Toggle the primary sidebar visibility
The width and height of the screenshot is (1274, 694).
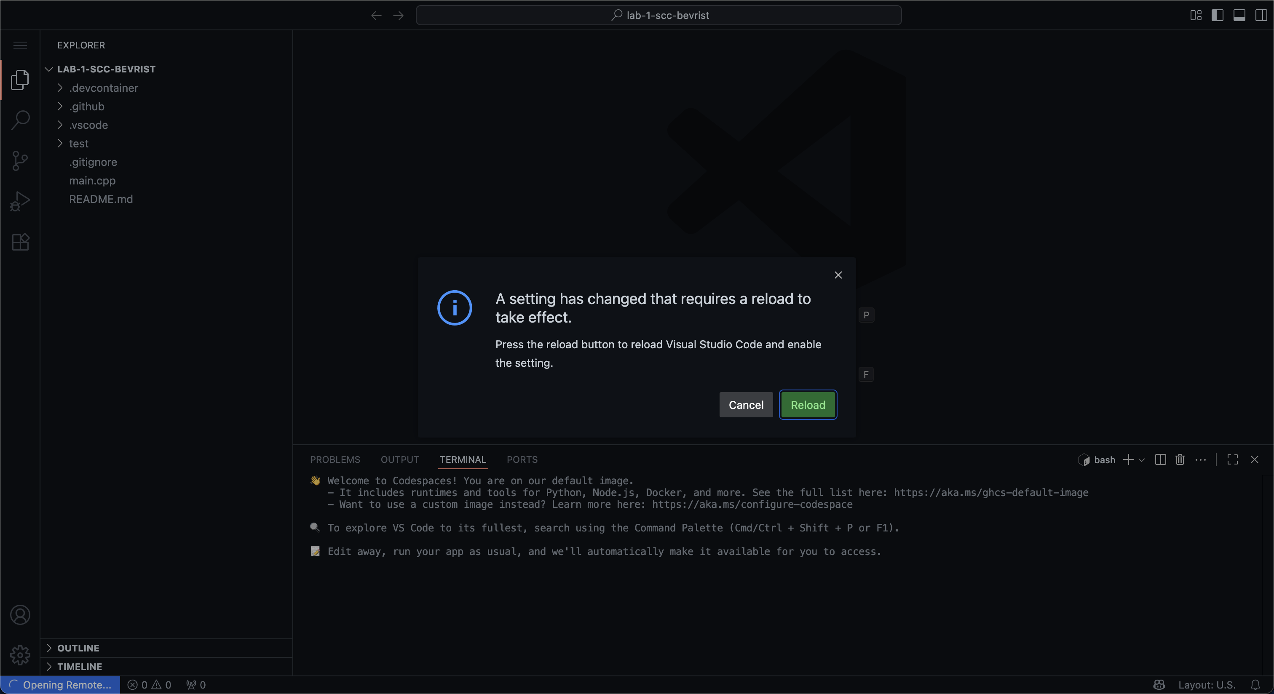[x=1218, y=15]
